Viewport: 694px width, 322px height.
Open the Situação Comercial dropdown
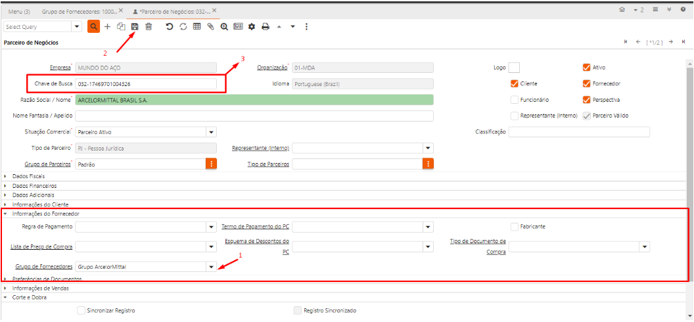coord(211,132)
